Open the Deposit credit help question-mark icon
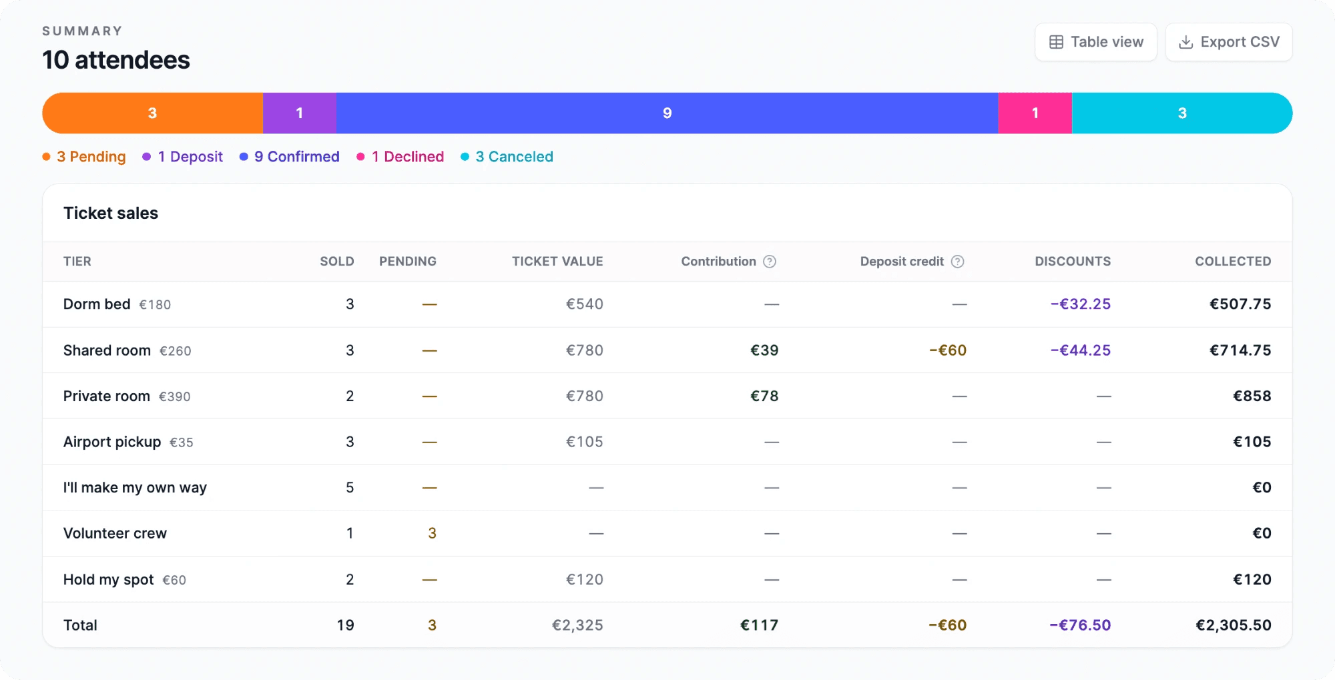The height and width of the screenshot is (680, 1335). point(958,262)
